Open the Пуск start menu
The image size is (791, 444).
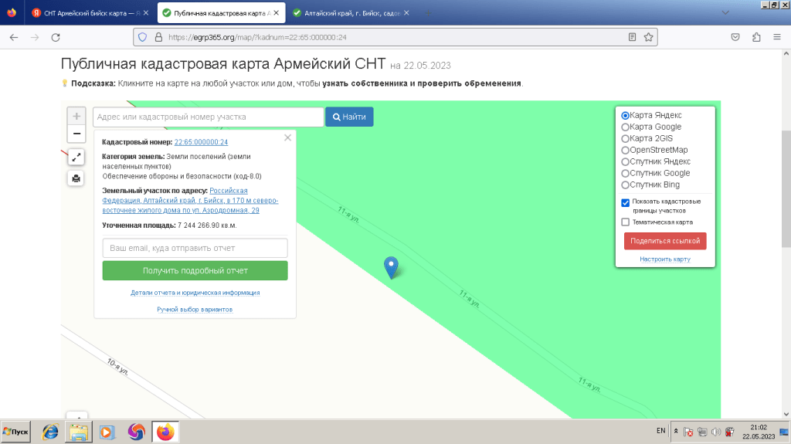(x=16, y=432)
